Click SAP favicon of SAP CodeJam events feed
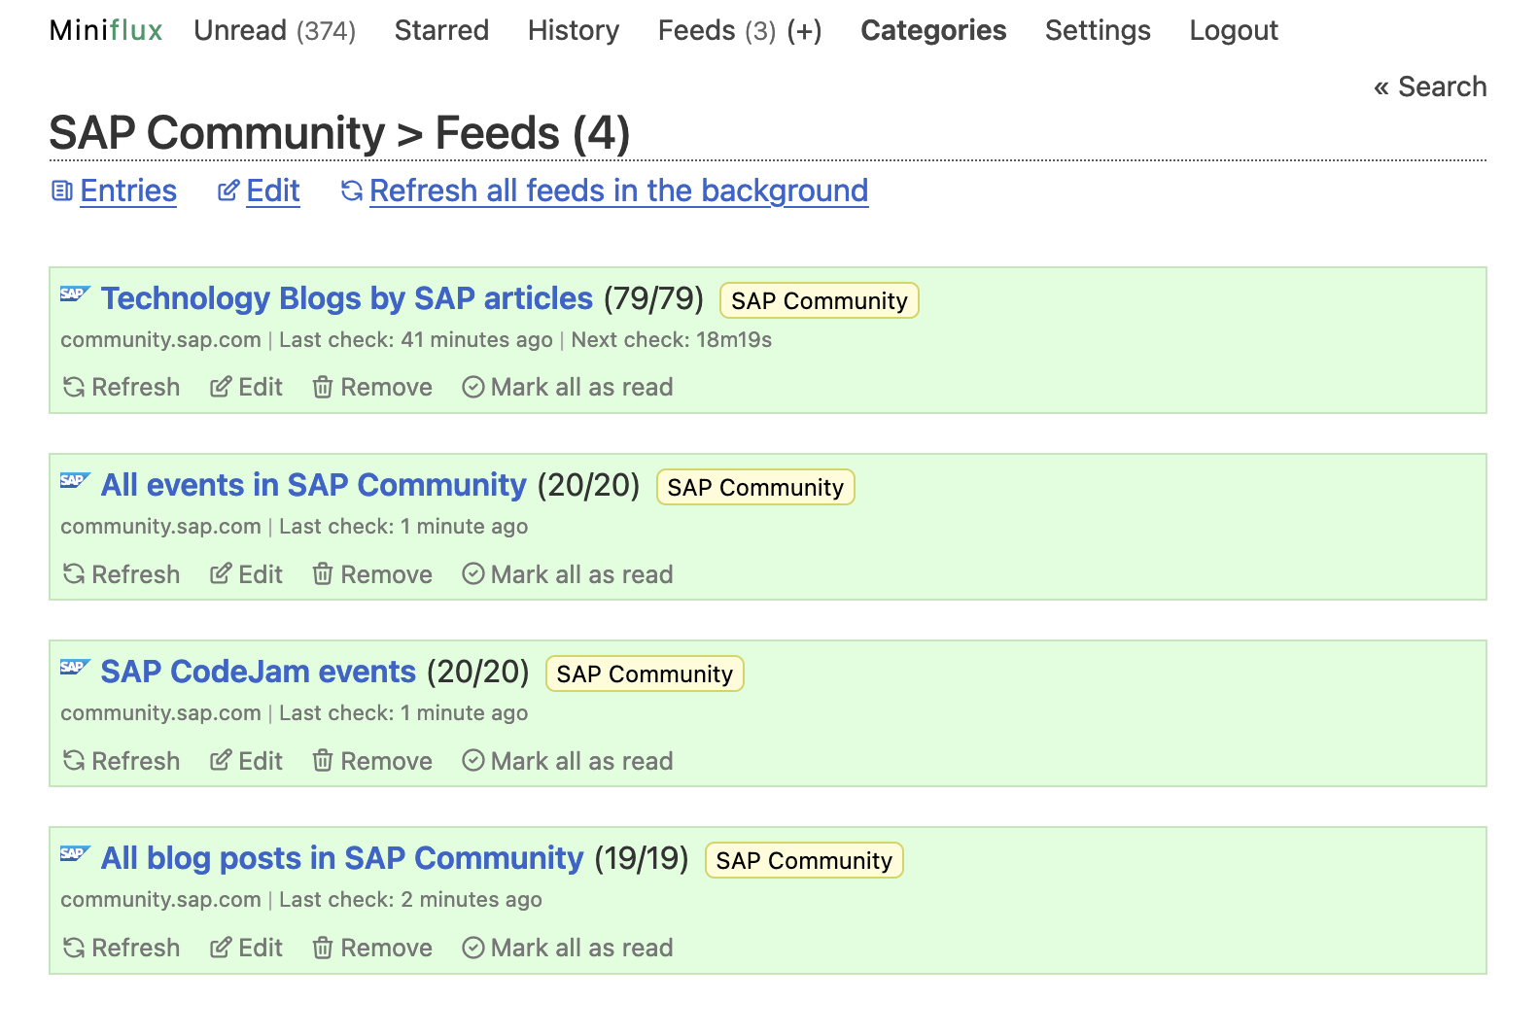The image size is (1538, 1036). point(75,667)
